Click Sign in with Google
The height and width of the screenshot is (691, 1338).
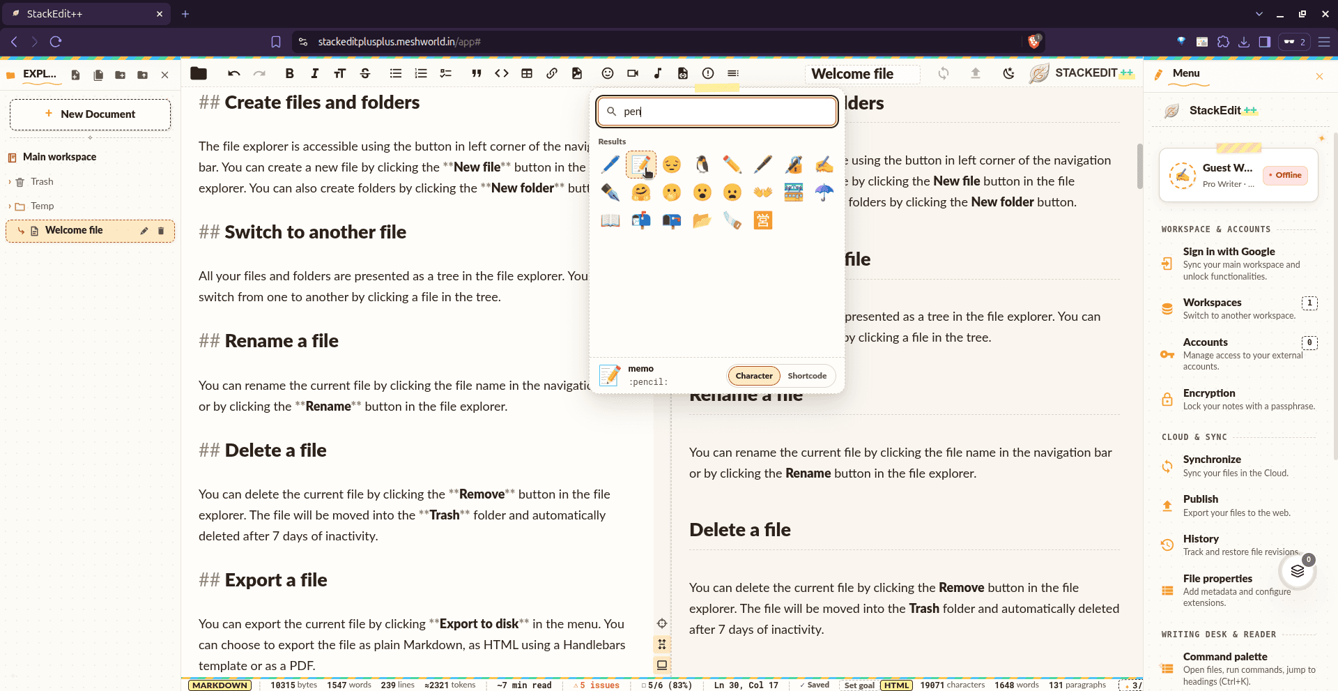[x=1238, y=264]
